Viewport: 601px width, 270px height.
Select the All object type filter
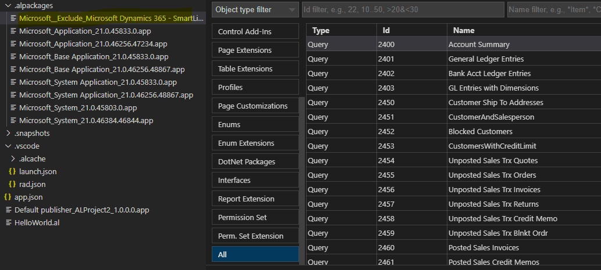[x=255, y=254]
